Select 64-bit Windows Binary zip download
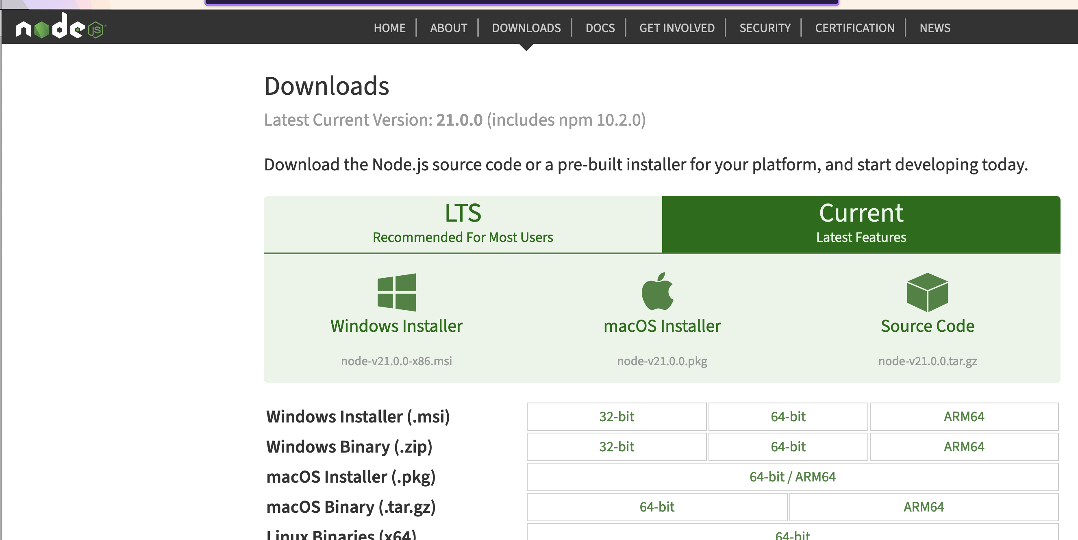The height and width of the screenshot is (540, 1078). (x=788, y=446)
